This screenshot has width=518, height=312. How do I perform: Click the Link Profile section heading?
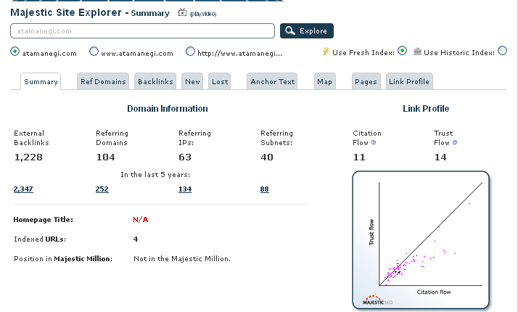tap(426, 108)
